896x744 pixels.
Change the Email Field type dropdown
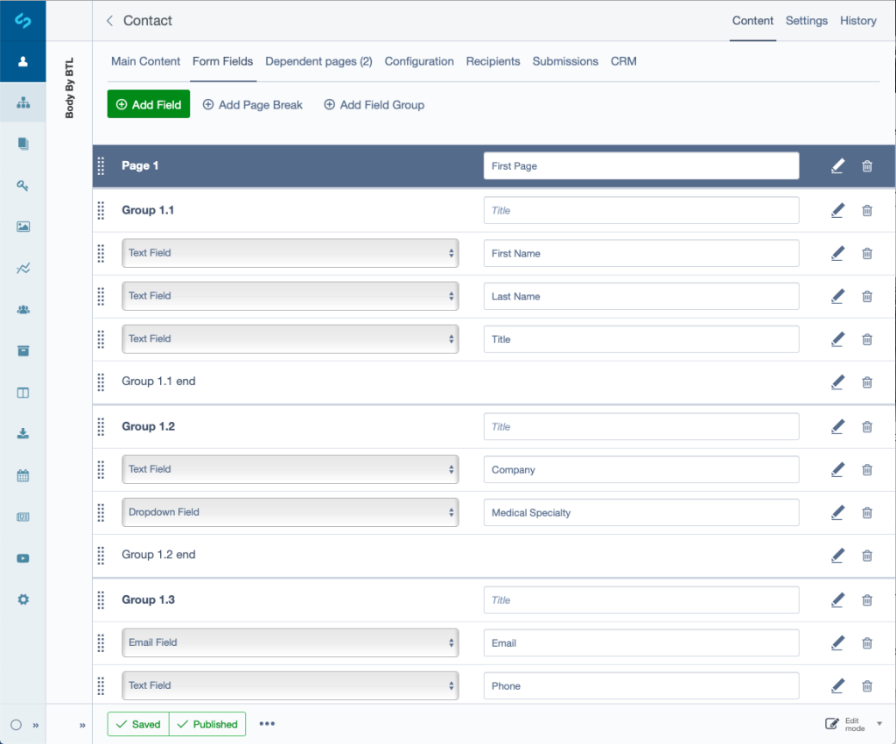[290, 642]
